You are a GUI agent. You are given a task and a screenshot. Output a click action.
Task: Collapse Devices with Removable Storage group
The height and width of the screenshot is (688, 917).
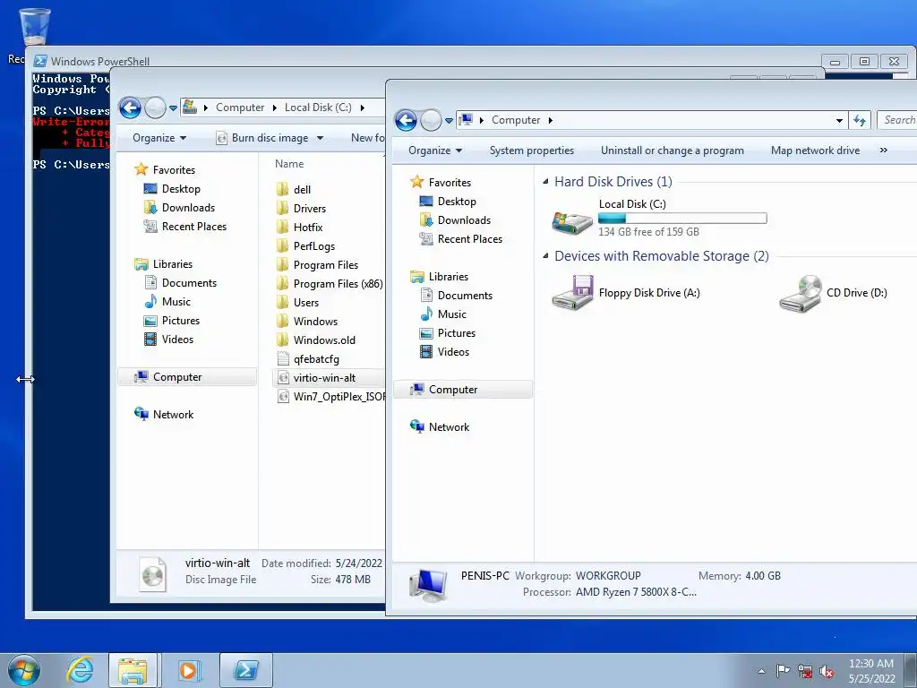point(545,256)
